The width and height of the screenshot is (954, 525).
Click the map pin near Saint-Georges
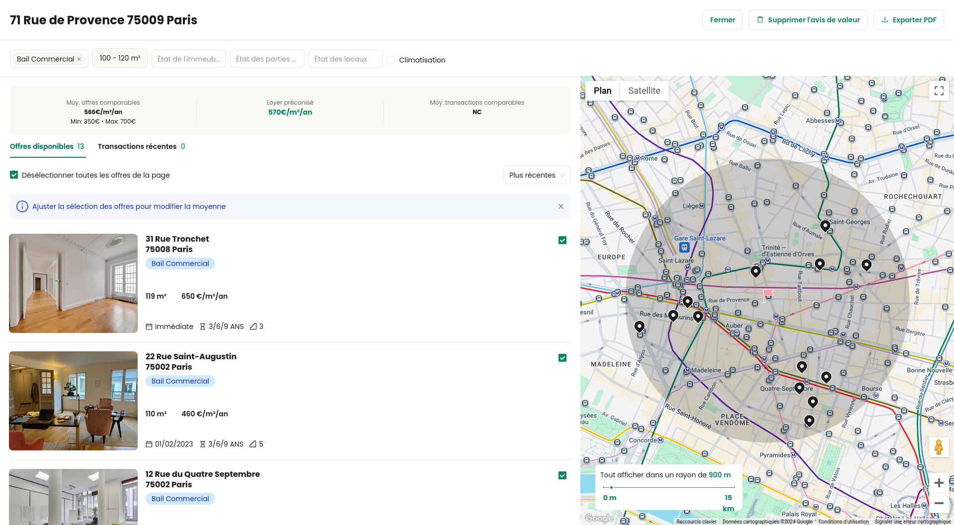pyautogui.click(x=825, y=226)
